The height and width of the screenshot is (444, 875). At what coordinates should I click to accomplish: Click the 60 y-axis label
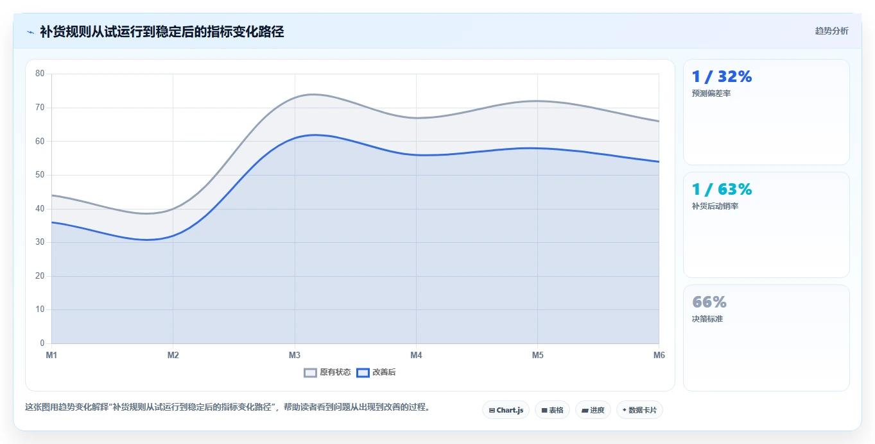tap(40, 141)
